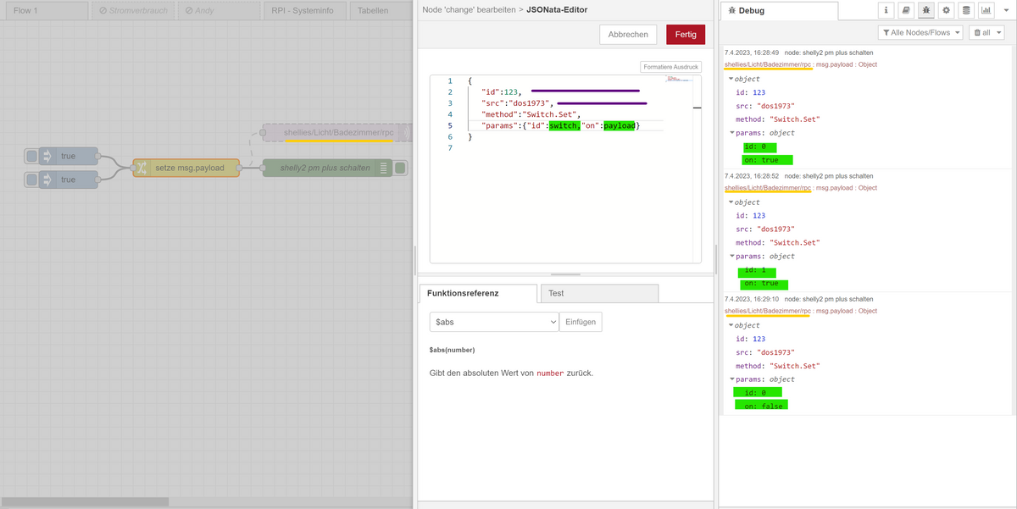Select the 'shelly2 pm plus schalten' debug node
This screenshot has width=1017, height=509.
(x=327, y=168)
